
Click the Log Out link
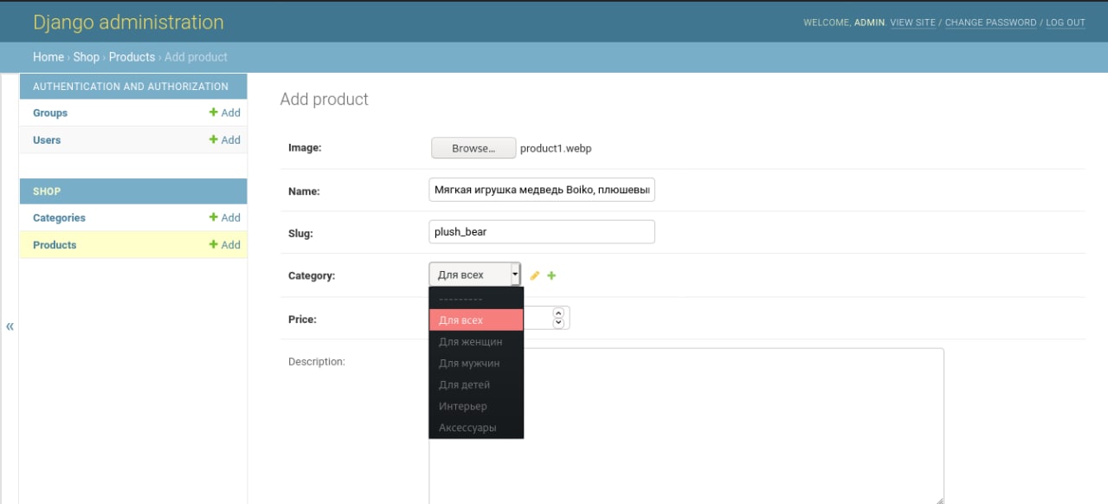(x=1066, y=23)
